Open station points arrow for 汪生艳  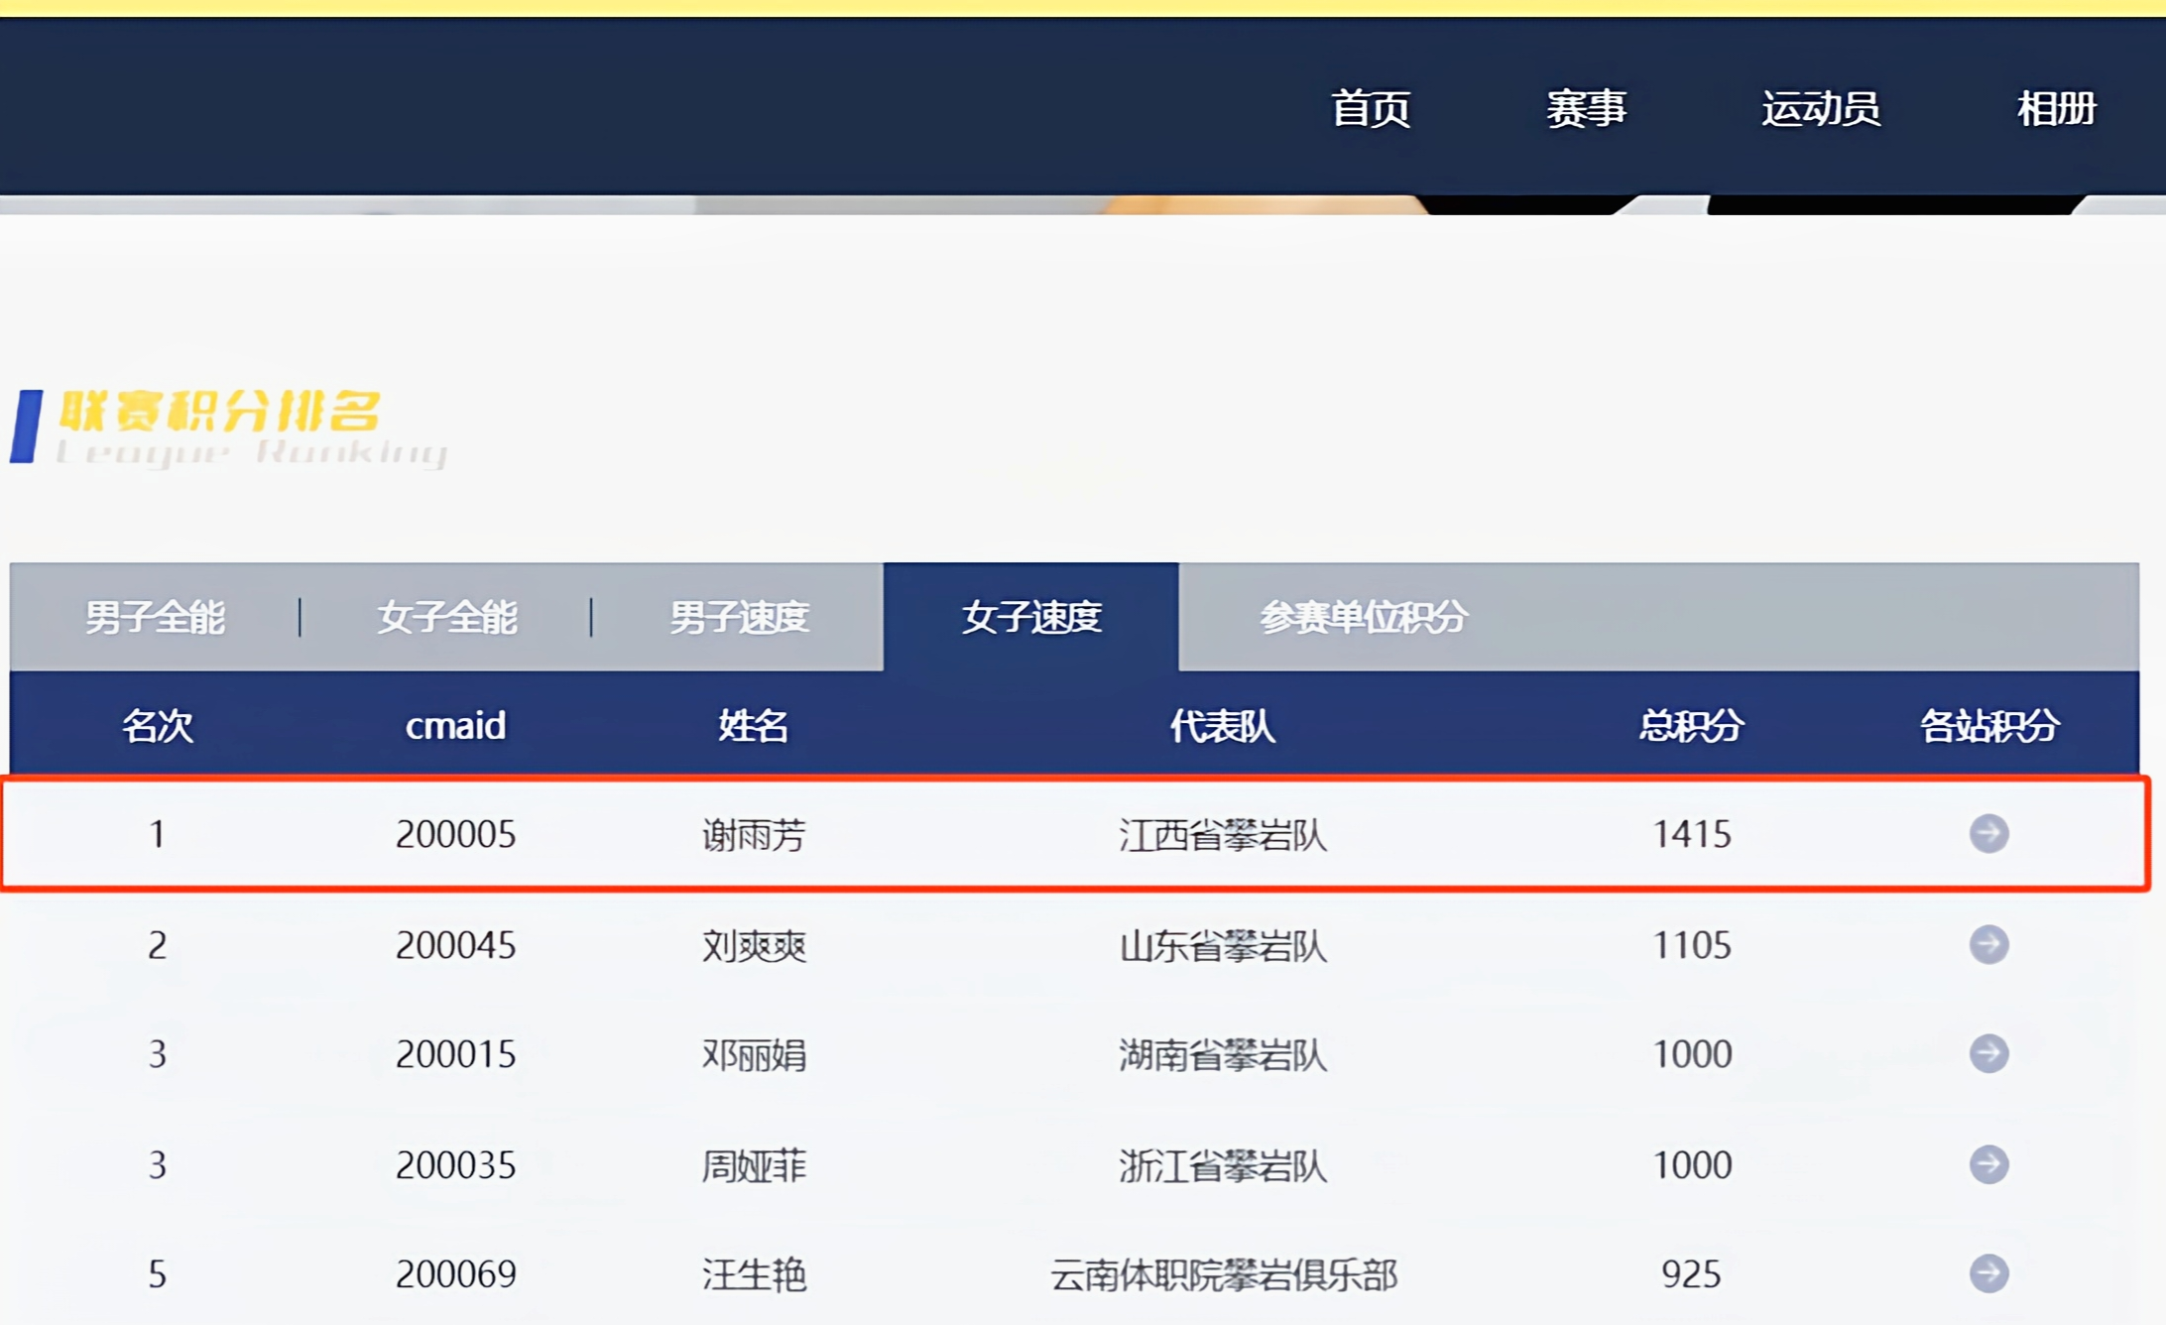(1988, 1273)
